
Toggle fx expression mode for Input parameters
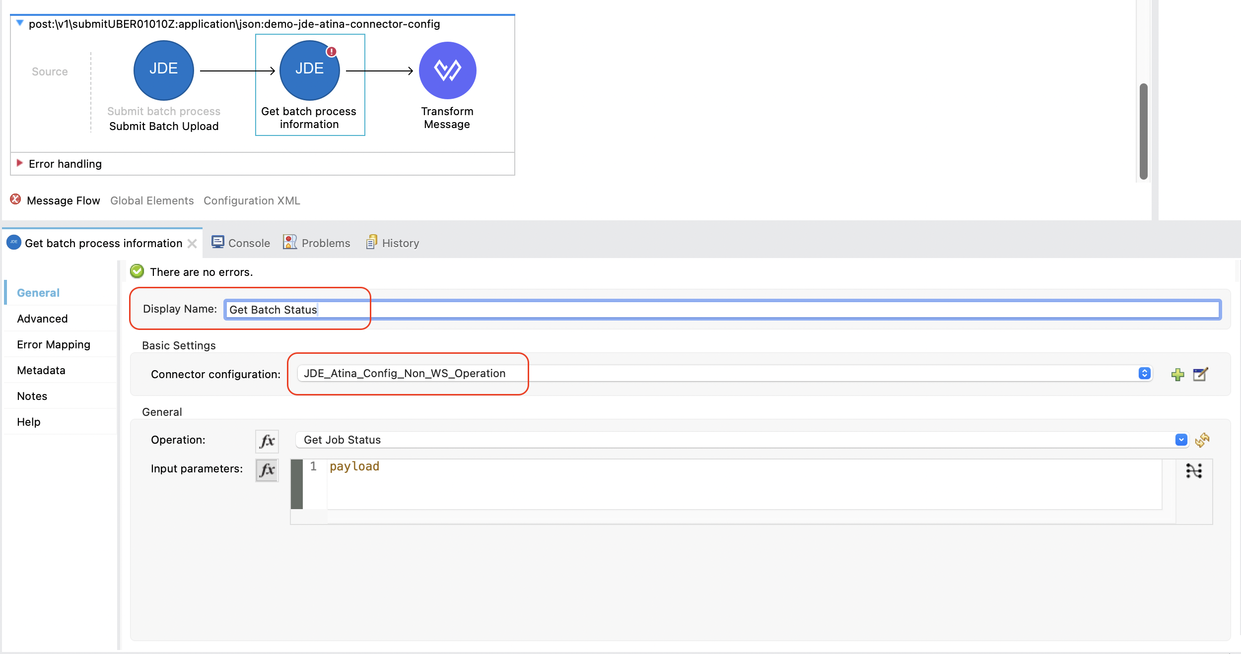[x=267, y=469]
